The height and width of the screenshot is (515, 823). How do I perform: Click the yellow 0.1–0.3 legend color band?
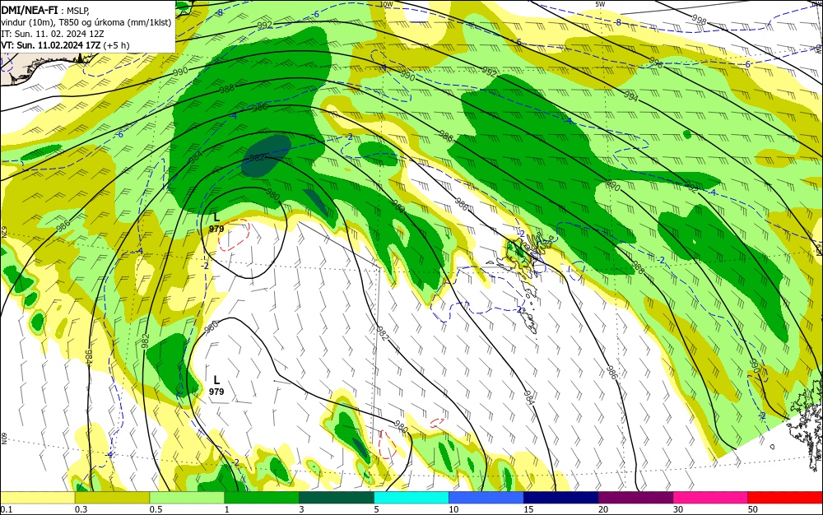point(38,498)
